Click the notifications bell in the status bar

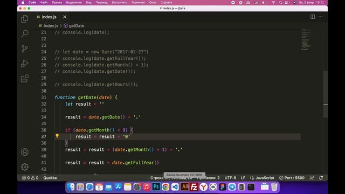[321, 178]
